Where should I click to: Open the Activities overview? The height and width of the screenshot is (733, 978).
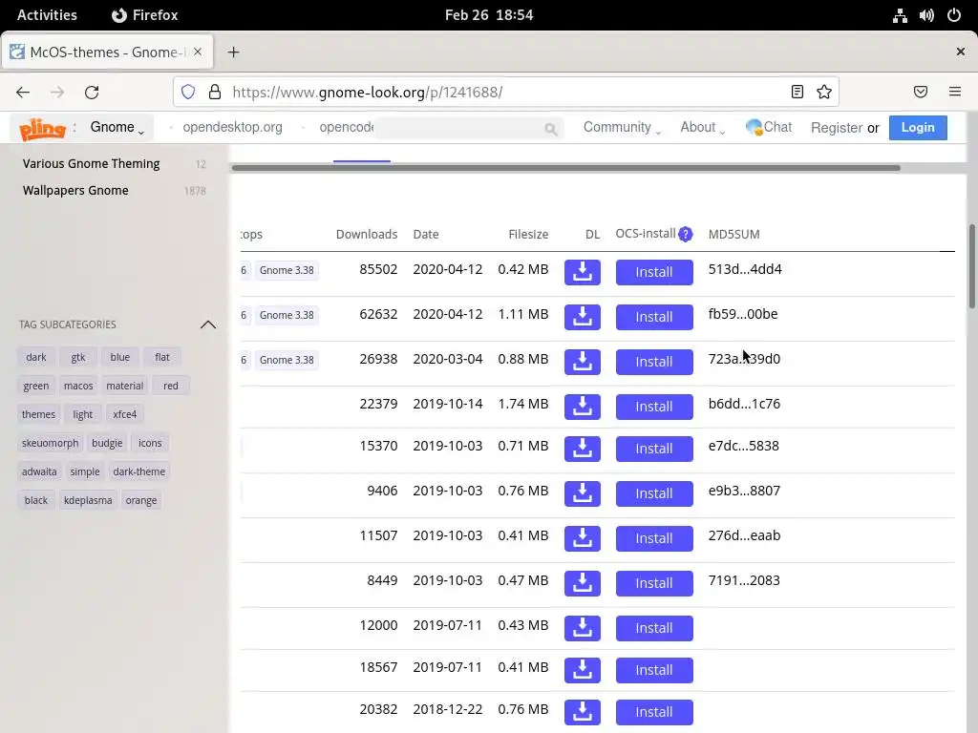point(47,15)
